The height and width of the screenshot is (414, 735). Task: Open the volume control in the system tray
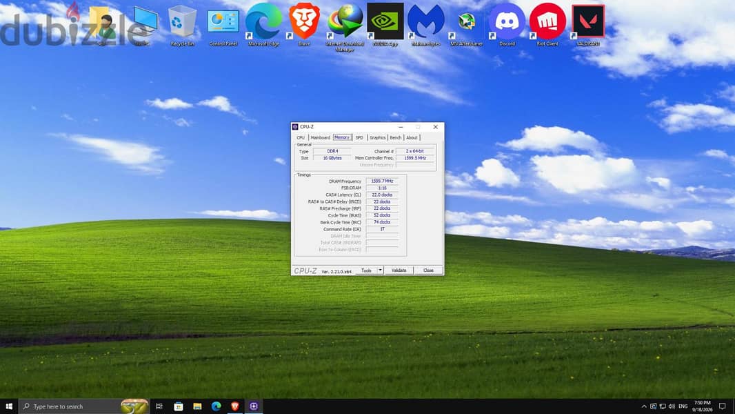[672, 406]
